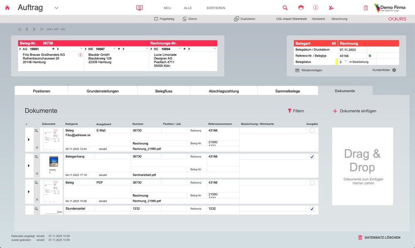Viewport: 415px width, 248px height.
Task: Go to the next record arrow
Action: pos(34,29)
